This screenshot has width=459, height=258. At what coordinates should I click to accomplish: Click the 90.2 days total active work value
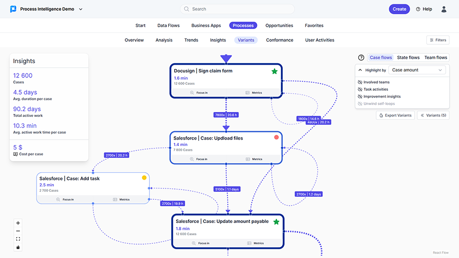pyautogui.click(x=27, y=109)
